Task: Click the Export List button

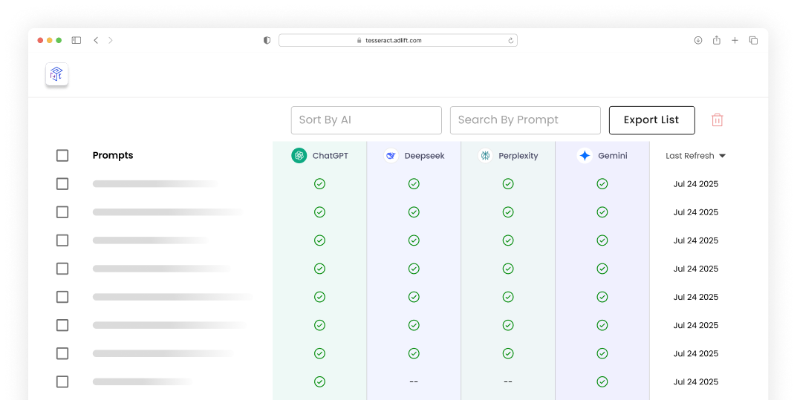Action: [651, 120]
